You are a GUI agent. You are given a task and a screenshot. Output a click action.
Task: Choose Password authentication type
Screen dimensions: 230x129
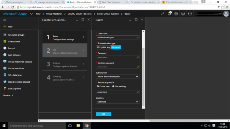click(x=116, y=47)
